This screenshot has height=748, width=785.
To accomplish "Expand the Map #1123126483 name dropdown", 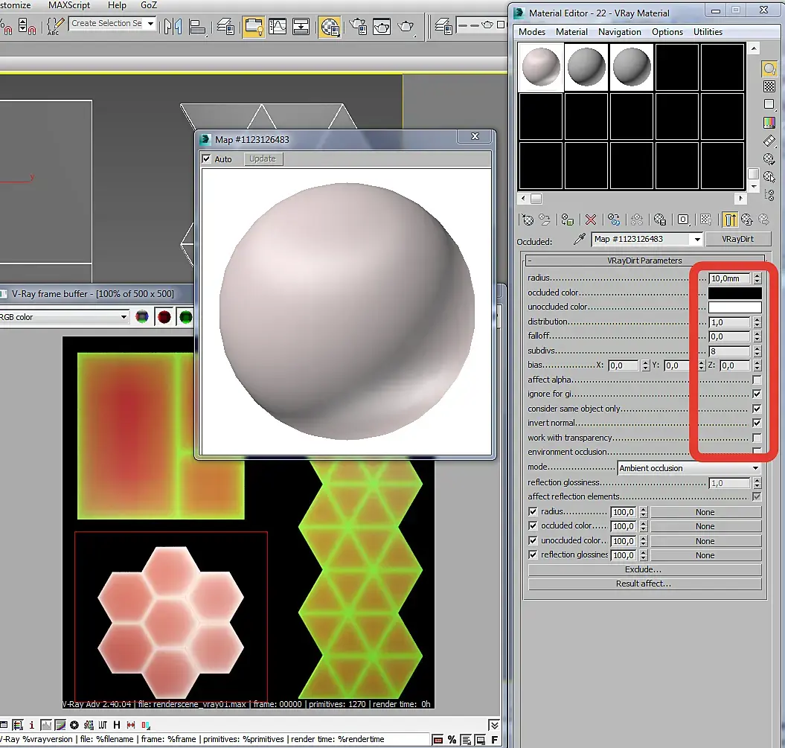I will tap(696, 240).
